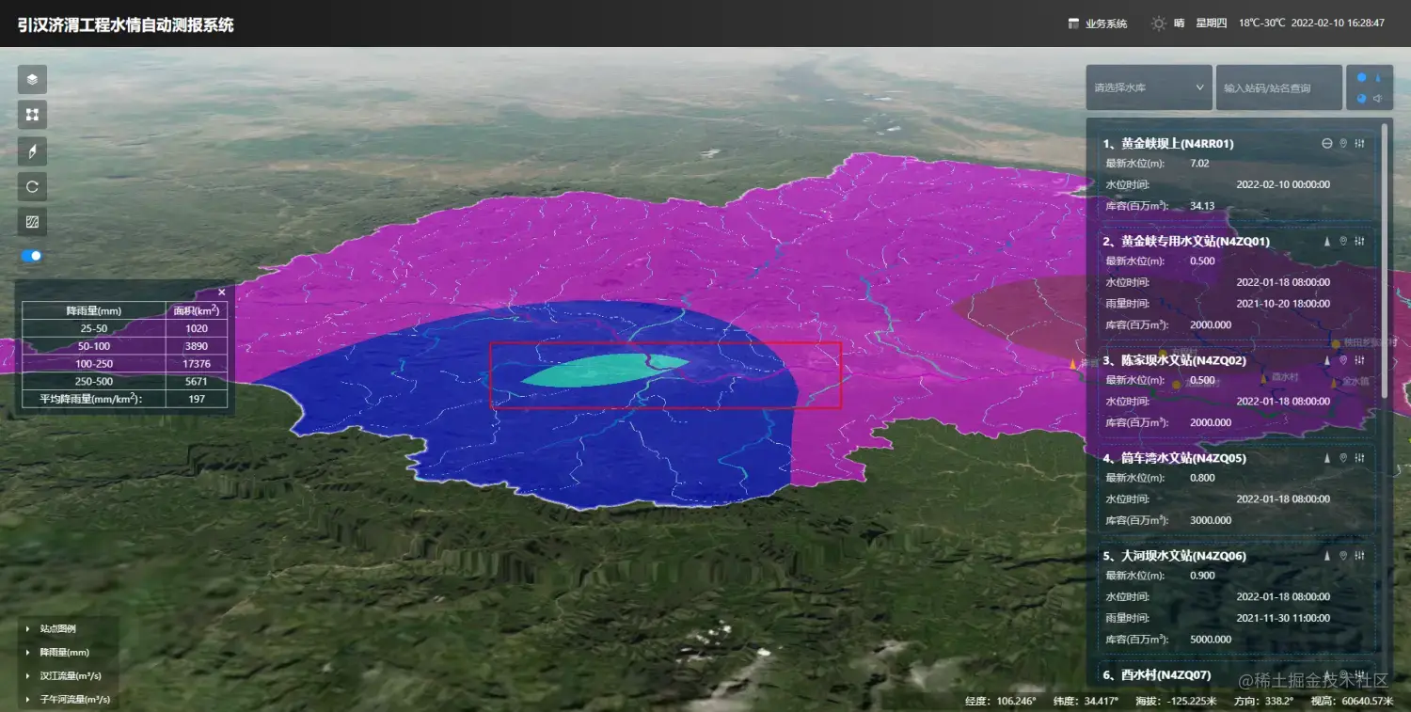
Task: Click the 方向 338.2° heading readout
Action: (x=1266, y=701)
